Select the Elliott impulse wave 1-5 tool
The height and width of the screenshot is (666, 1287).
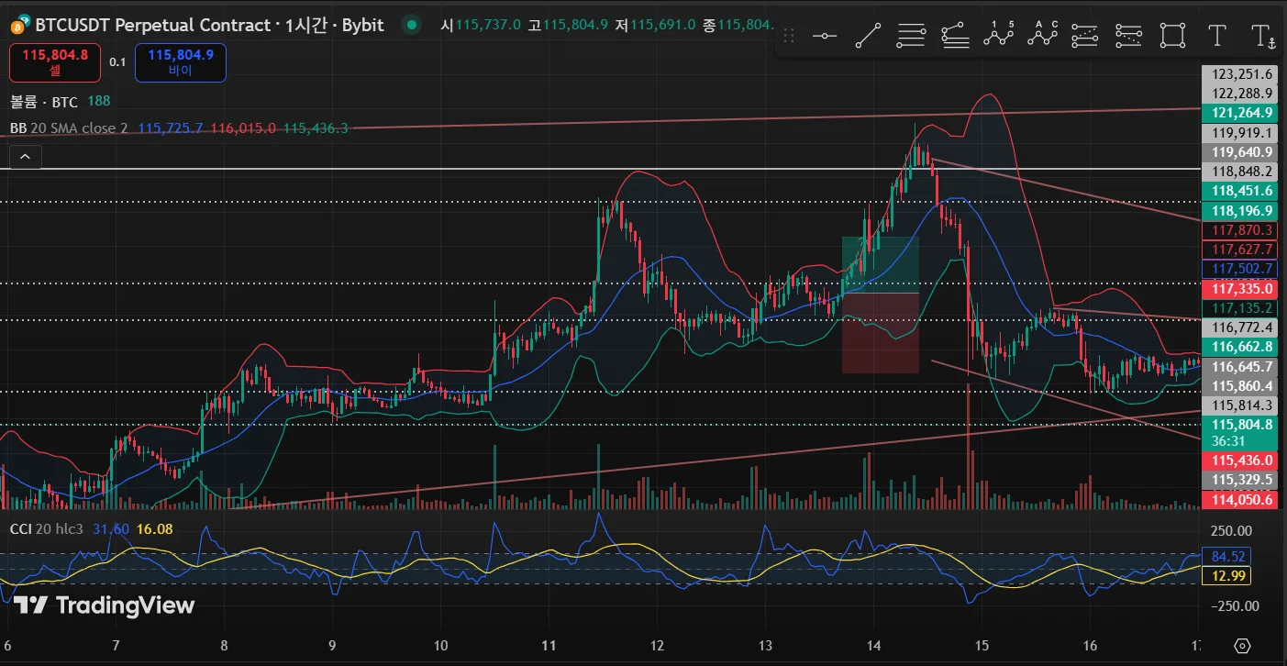(998, 37)
